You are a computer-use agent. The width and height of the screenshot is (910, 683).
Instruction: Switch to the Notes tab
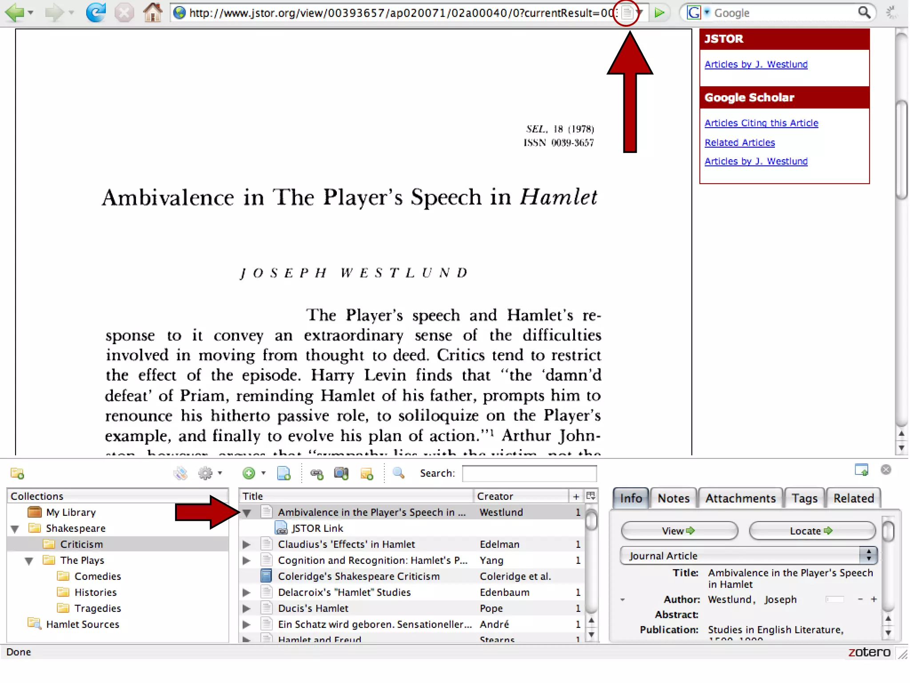673,498
